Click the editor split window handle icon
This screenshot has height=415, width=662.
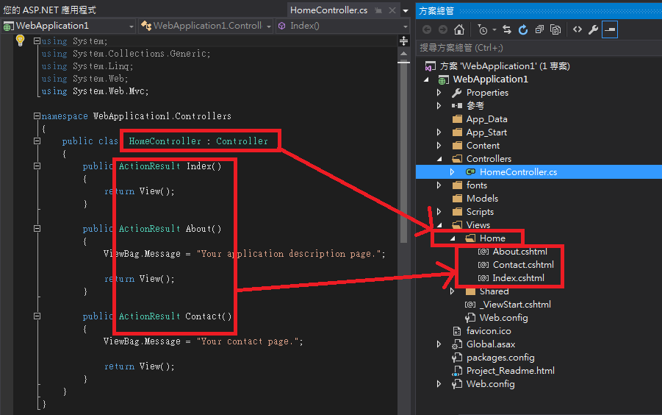click(x=403, y=40)
